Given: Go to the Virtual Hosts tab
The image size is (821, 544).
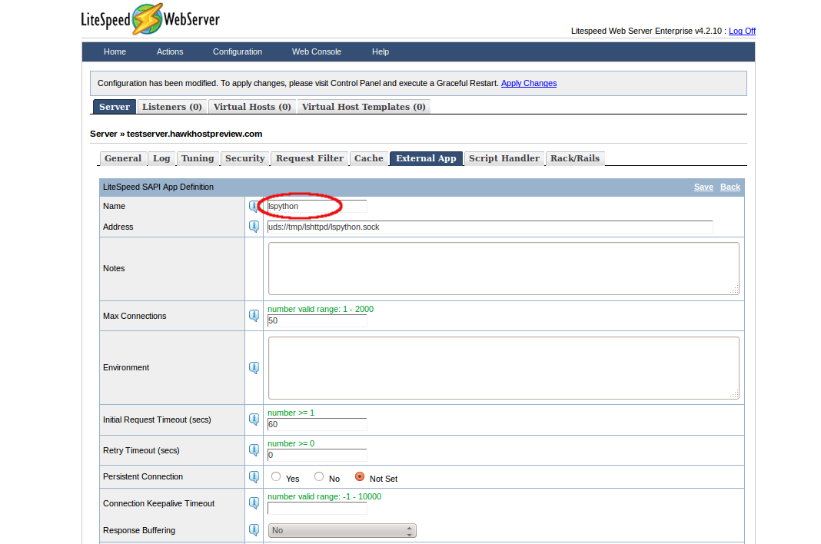Looking at the screenshot, I should tap(252, 107).
